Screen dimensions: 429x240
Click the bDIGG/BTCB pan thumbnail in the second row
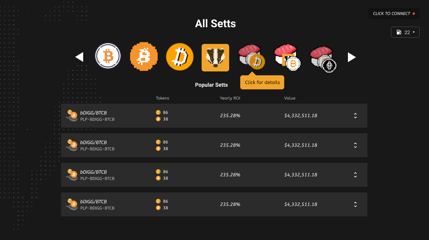[x=72, y=145]
